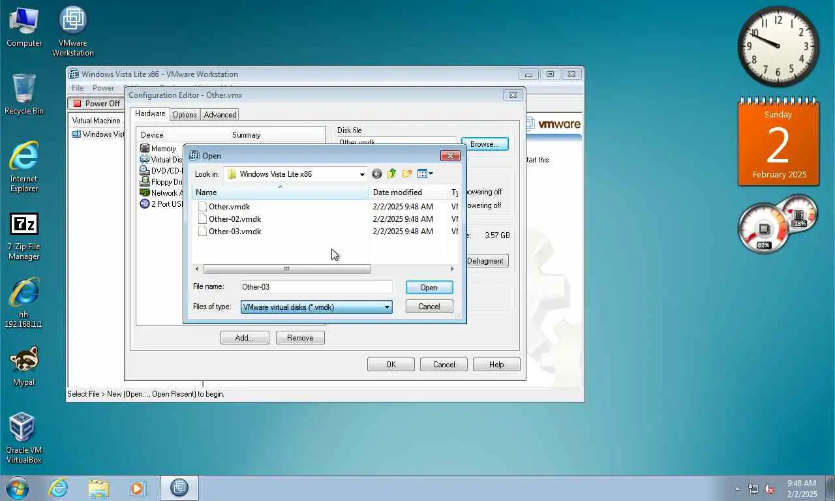Screen dimensions: 835x501
Task: Click Internet Explorer in taskbar
Action: pyautogui.click(x=58, y=487)
